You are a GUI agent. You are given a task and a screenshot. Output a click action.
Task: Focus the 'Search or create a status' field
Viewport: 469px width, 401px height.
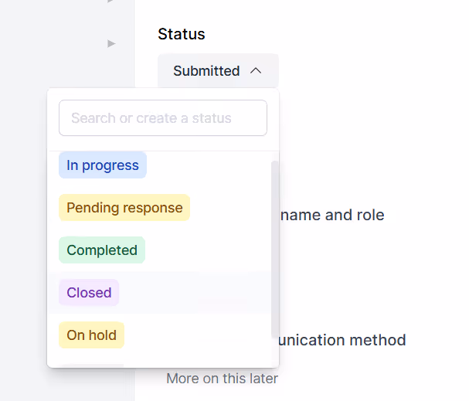[163, 118]
